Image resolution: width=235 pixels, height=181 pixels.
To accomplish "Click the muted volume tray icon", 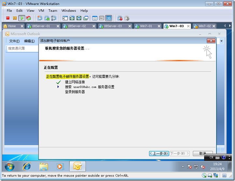I will (x=203, y=167).
